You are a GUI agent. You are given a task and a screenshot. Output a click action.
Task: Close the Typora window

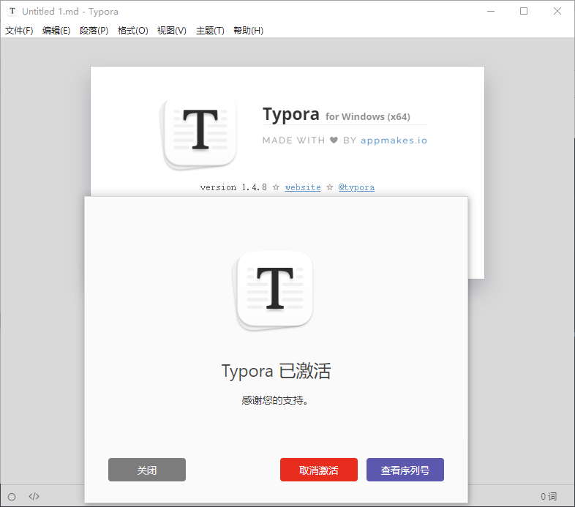tap(557, 12)
